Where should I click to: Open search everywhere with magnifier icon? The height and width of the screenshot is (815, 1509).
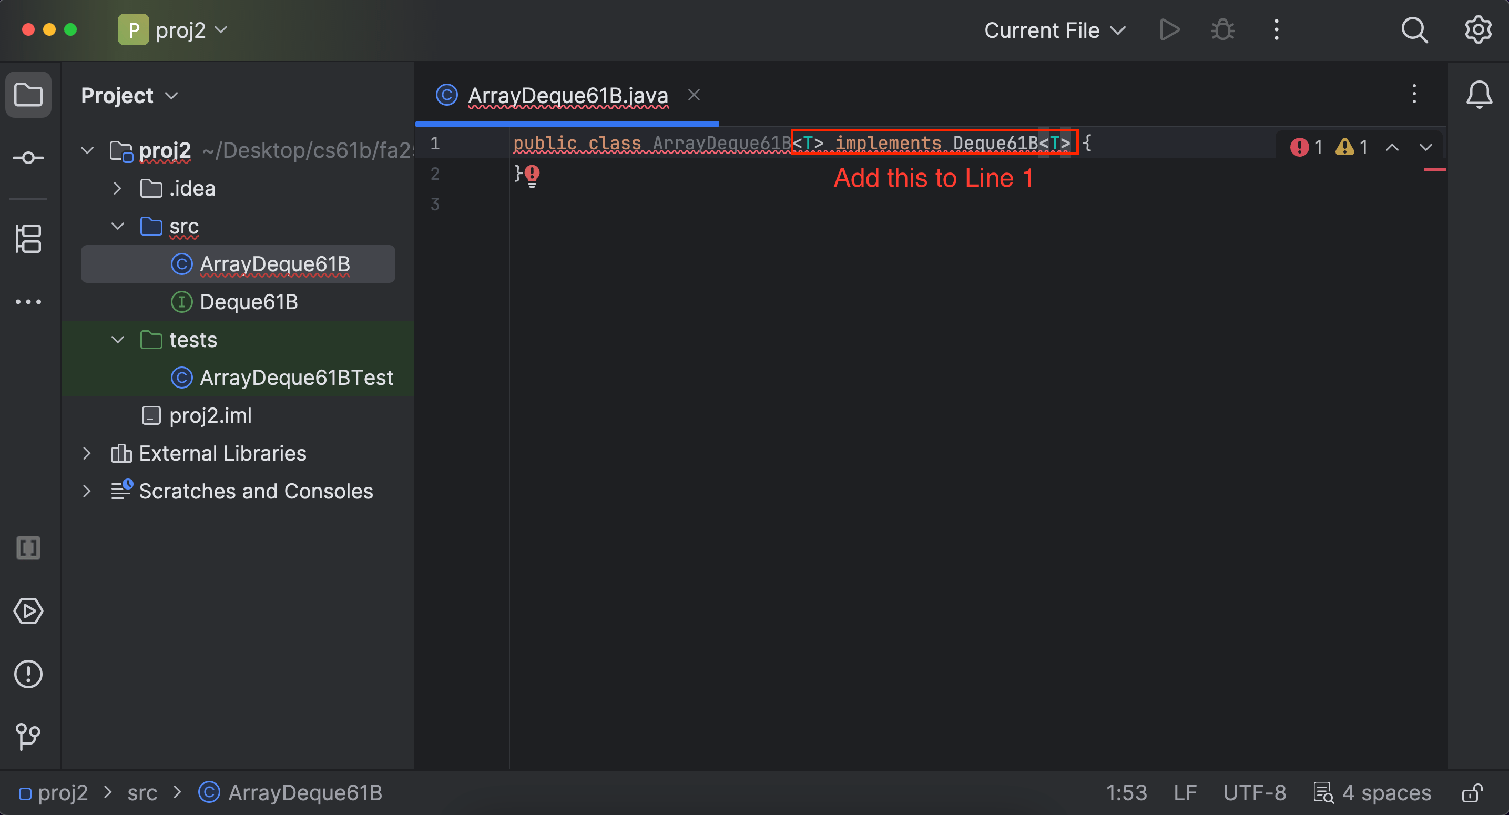coord(1414,30)
